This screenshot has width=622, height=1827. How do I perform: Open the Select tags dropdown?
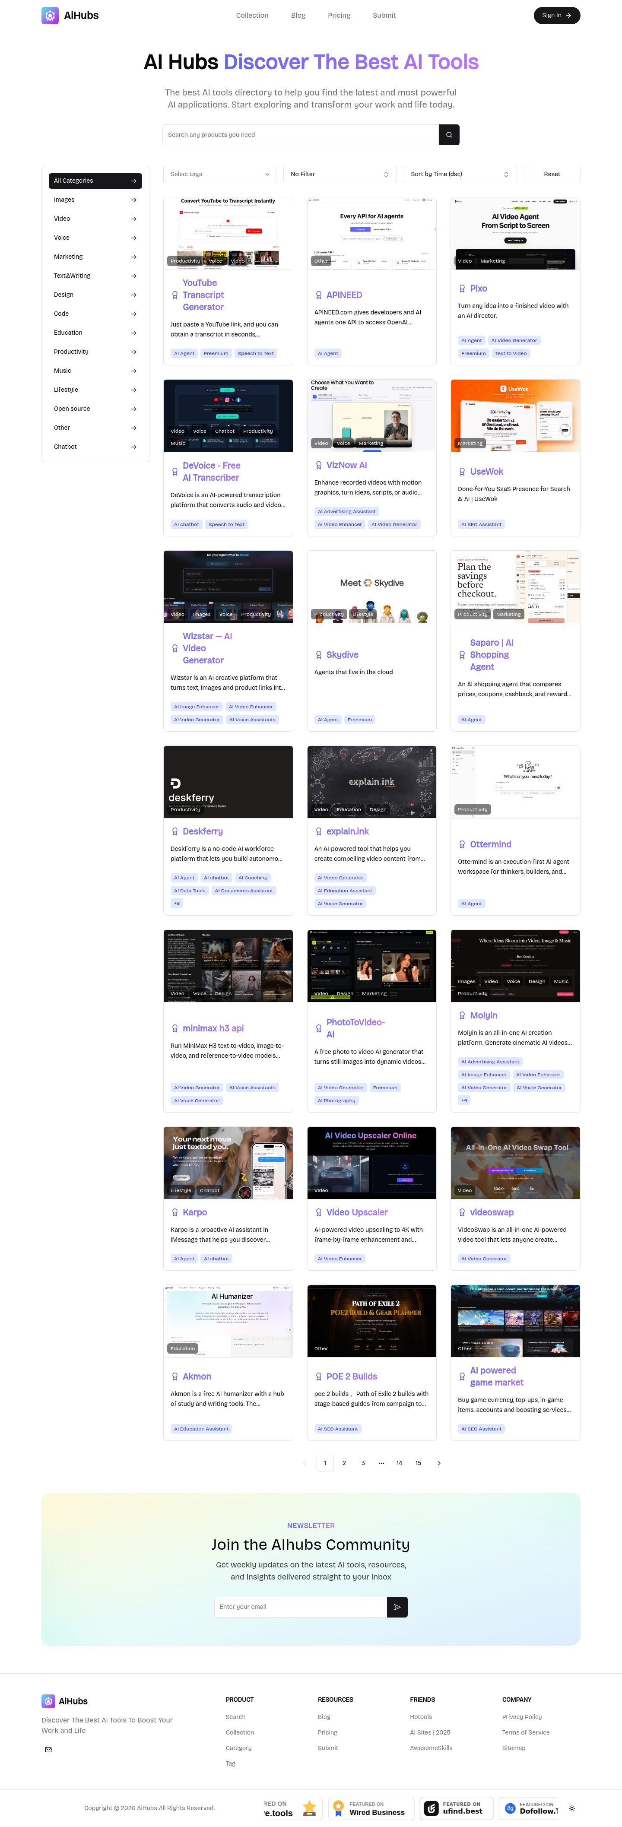click(220, 174)
